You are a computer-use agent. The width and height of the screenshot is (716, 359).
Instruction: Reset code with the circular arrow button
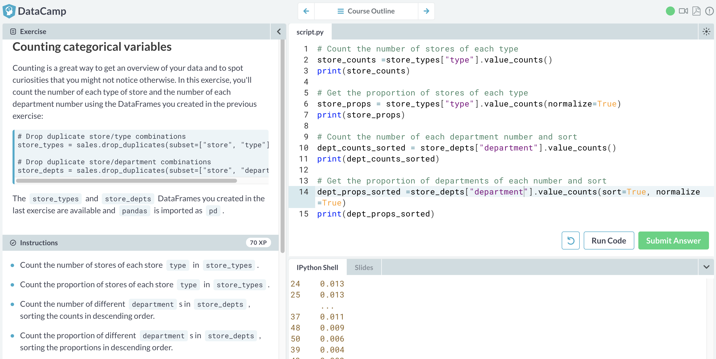570,240
